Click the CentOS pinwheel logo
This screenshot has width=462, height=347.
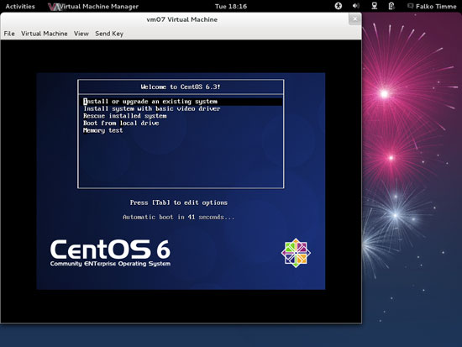coord(296,253)
